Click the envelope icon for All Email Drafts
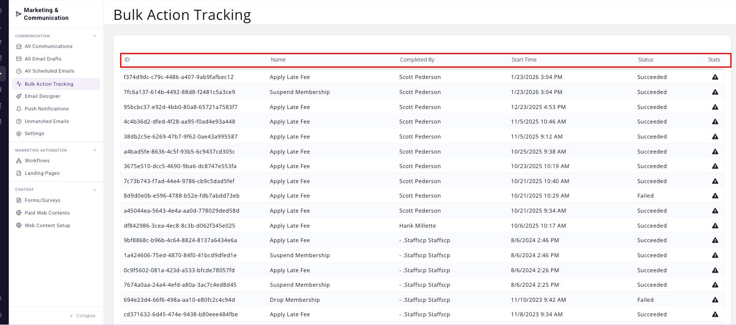736x325 pixels. click(19, 59)
